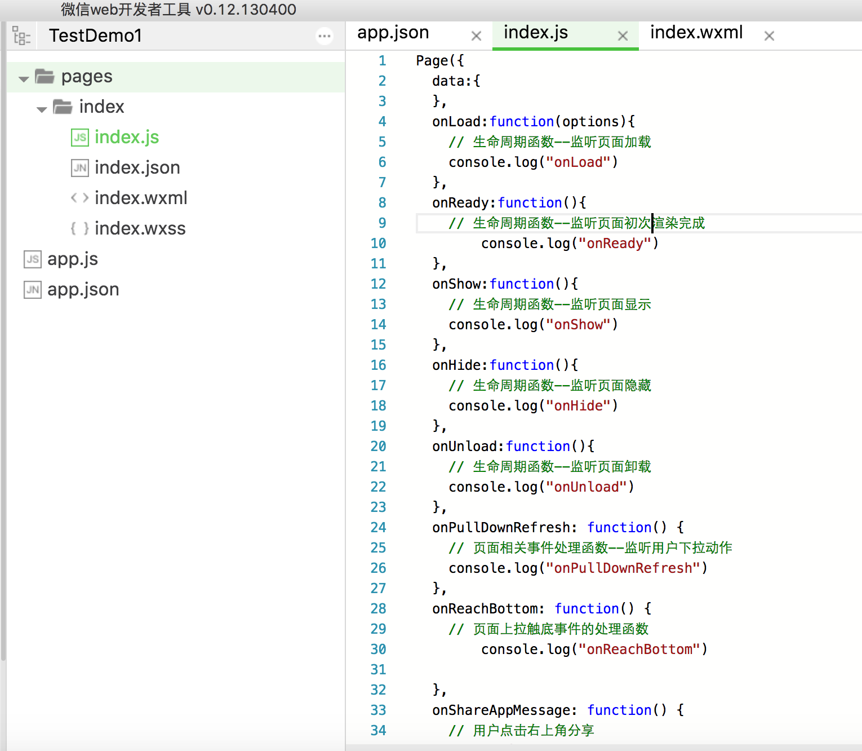
Task: Click the console.log("onUnload") line
Action: [541, 487]
